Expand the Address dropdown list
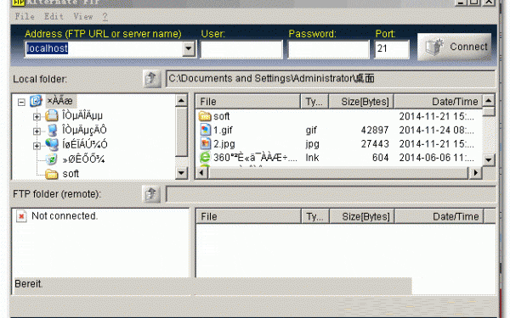 coord(189,48)
